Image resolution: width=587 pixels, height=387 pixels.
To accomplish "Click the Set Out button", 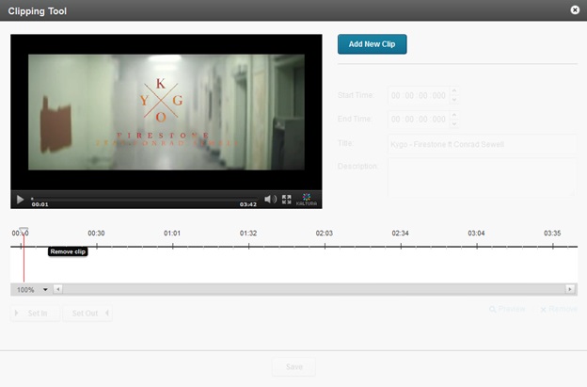I will click(x=87, y=314).
